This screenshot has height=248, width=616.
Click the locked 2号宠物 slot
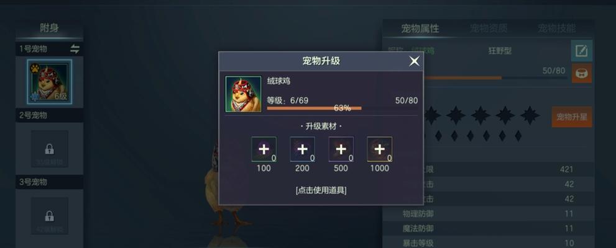tap(50, 149)
